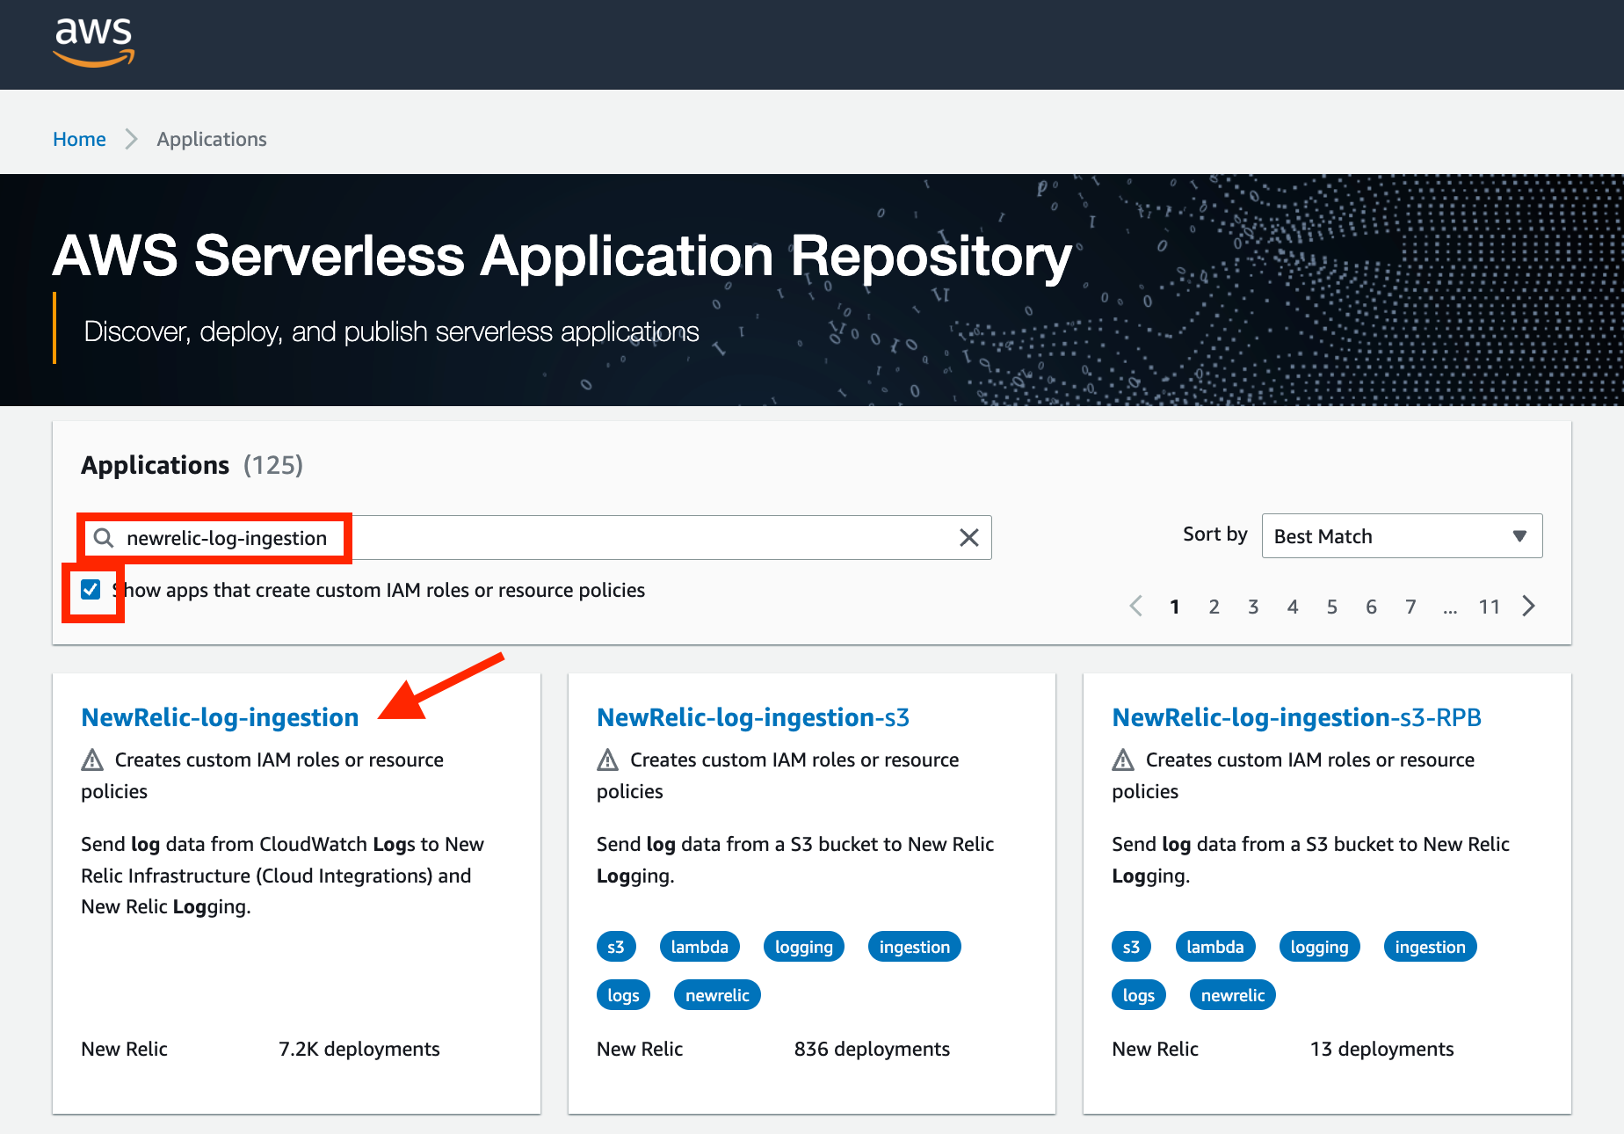Open the NewRelic-log-ingestion-s3-RPB application
1624x1134 pixels.
point(1295,717)
